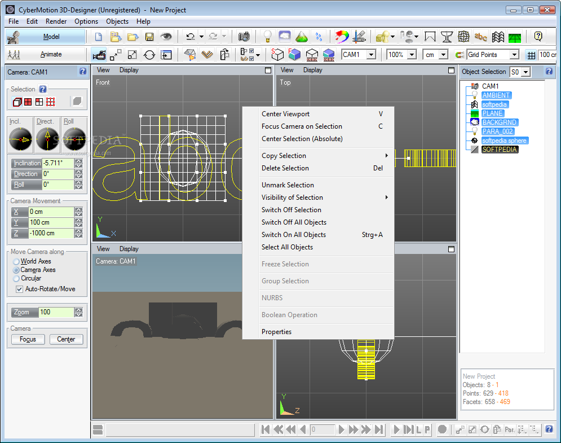Click the camera Center button

pos(66,339)
